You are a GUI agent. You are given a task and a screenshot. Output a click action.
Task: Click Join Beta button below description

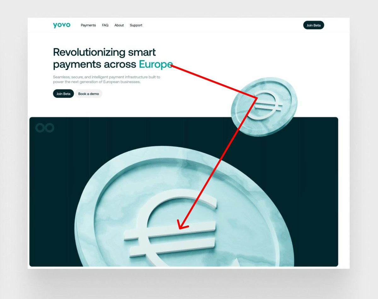63,94
